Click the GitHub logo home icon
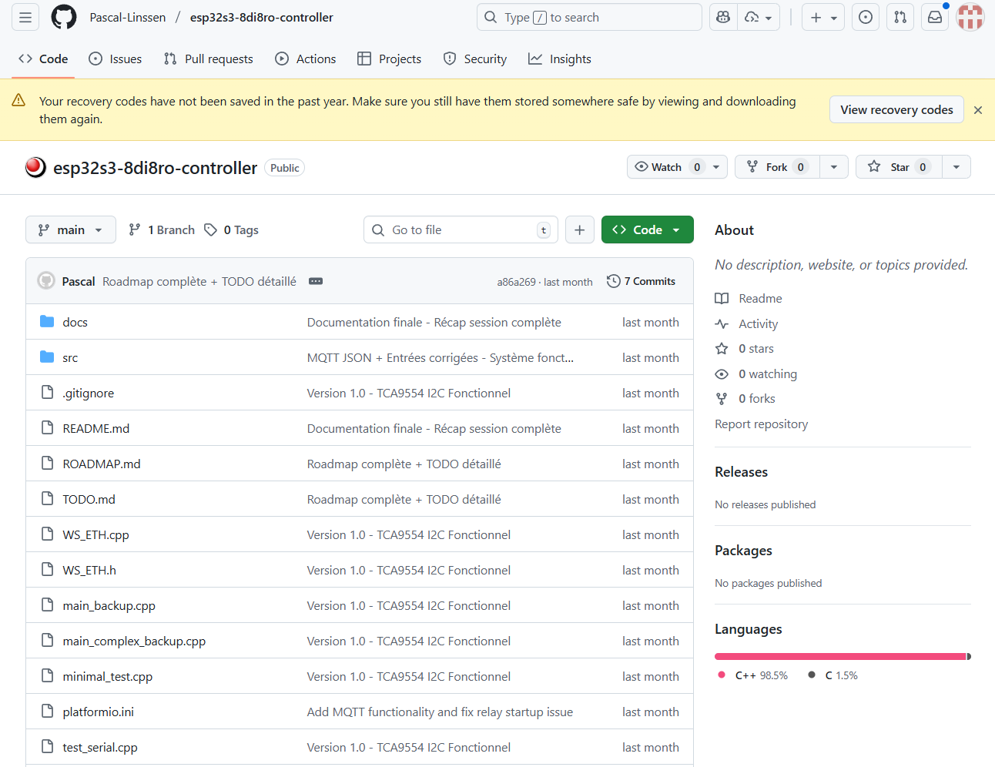995x767 pixels. tap(64, 18)
